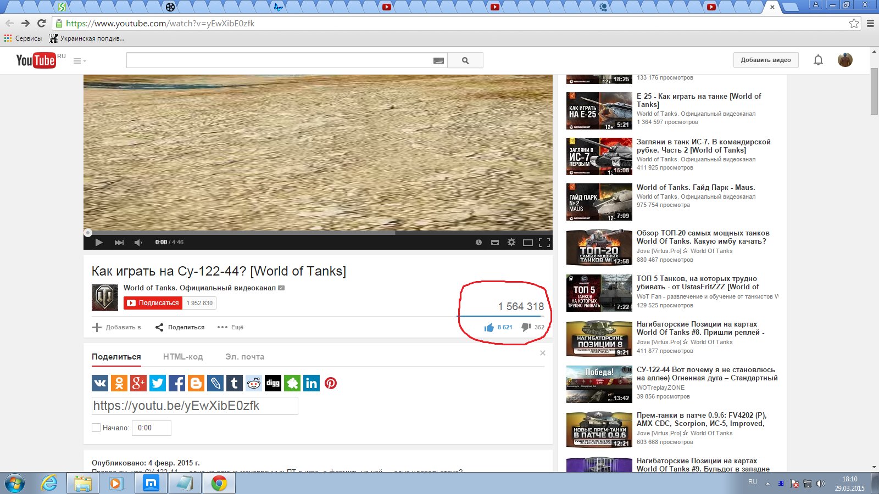The height and width of the screenshot is (494, 879).
Task: Select the Поделиться tab in the share panel
Action: (116, 357)
